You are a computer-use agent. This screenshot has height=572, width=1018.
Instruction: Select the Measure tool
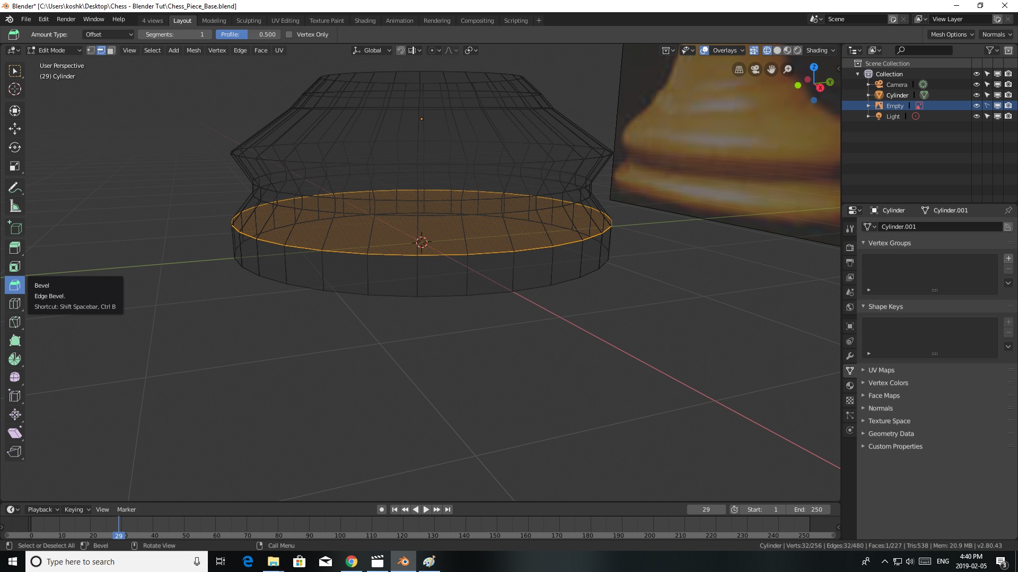point(15,207)
